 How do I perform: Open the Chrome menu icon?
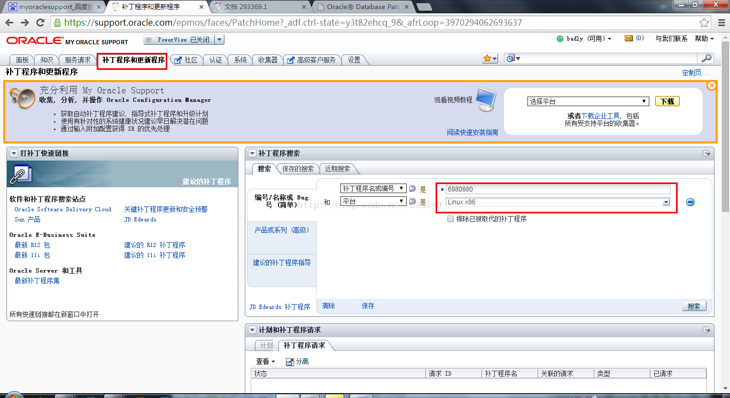click(x=720, y=23)
